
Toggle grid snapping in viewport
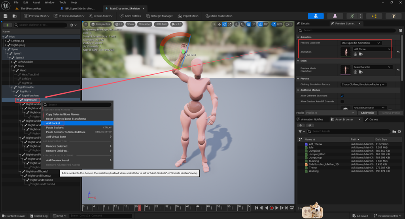coord(249,24)
